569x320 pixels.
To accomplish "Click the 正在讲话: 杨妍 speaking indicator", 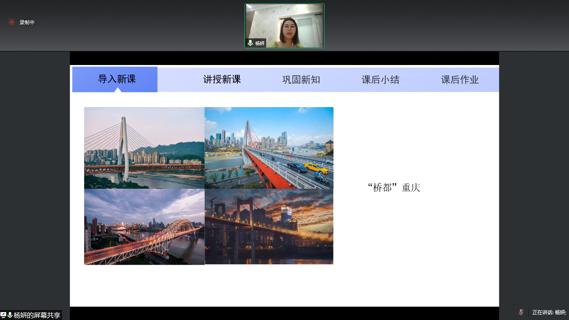I will point(549,312).
